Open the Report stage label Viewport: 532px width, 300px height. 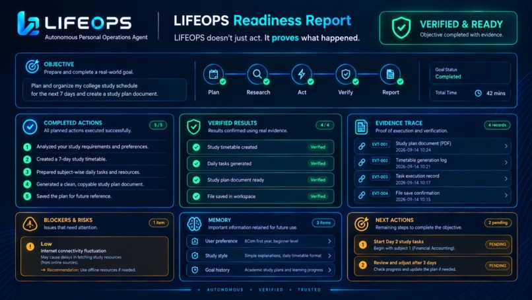[x=391, y=93]
